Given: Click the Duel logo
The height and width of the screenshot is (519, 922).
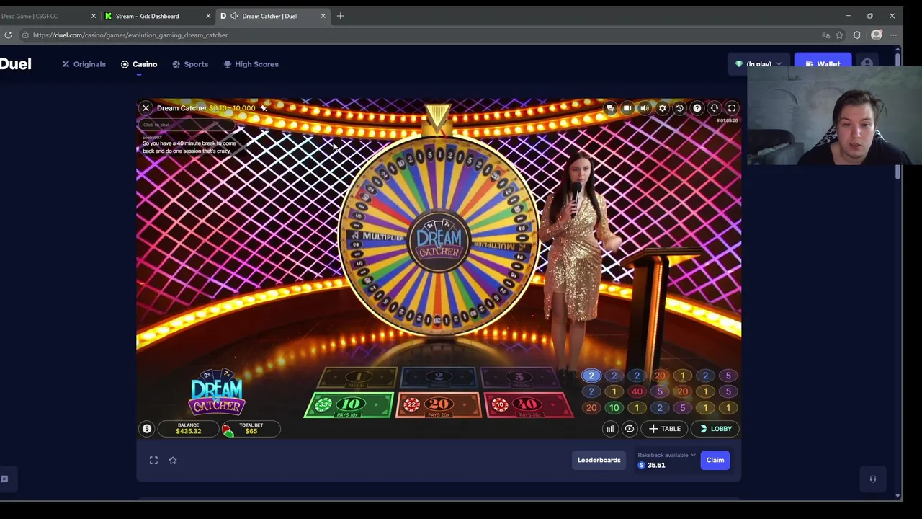Looking at the screenshot, I should [15, 64].
